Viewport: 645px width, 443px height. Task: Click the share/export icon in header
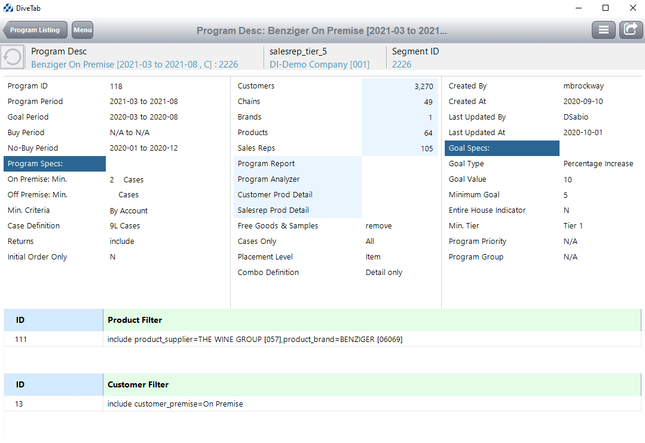631,30
